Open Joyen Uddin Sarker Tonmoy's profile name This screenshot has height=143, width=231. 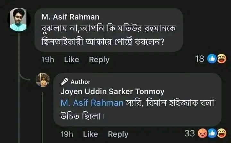click(112, 91)
